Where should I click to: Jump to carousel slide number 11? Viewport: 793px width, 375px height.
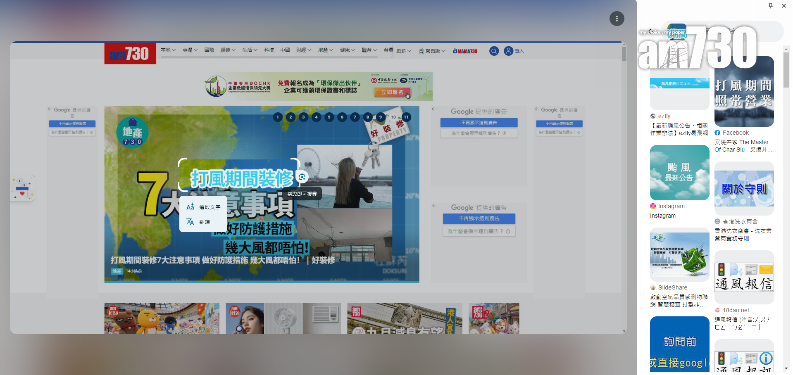point(406,117)
